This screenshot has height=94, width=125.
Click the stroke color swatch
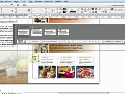(x=64, y=12)
